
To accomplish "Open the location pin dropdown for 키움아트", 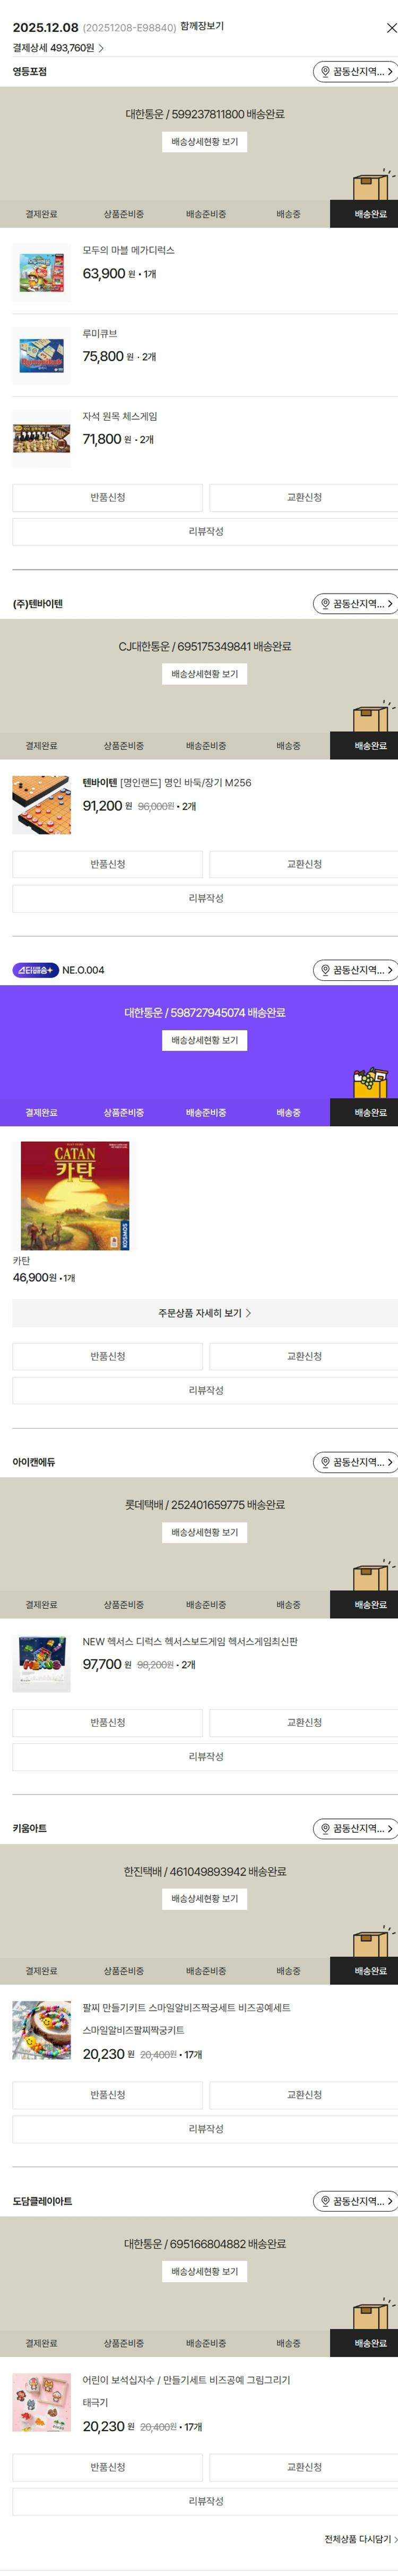I will tap(355, 1828).
